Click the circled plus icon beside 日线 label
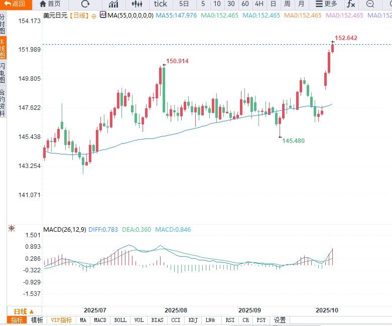392x326 pixels. coord(94,16)
